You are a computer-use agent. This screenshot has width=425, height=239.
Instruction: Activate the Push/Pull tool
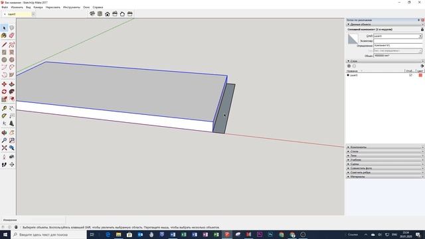point(12,84)
